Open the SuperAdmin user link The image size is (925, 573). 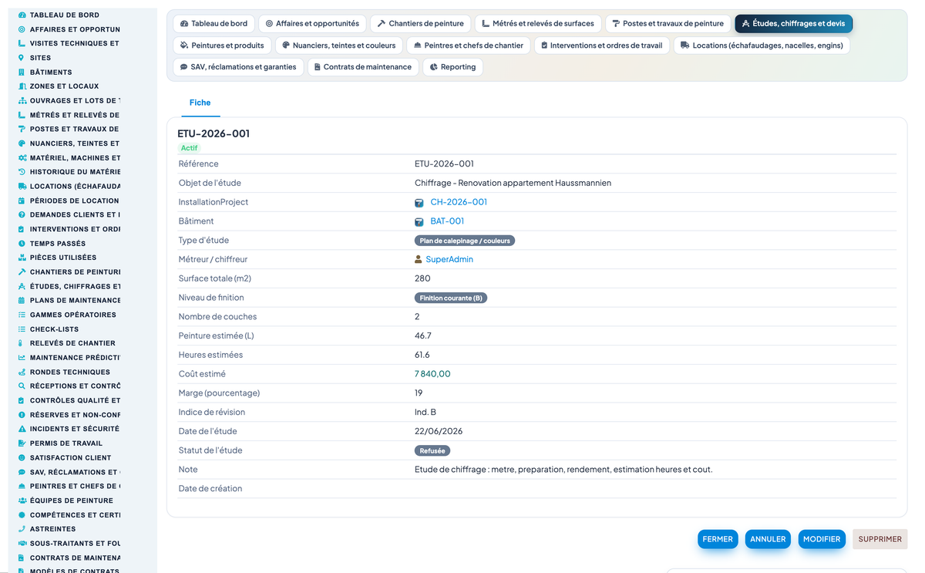coord(449,259)
